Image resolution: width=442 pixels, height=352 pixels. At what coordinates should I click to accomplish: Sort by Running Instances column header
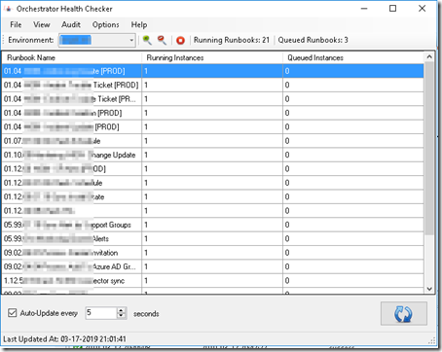[x=212, y=57]
